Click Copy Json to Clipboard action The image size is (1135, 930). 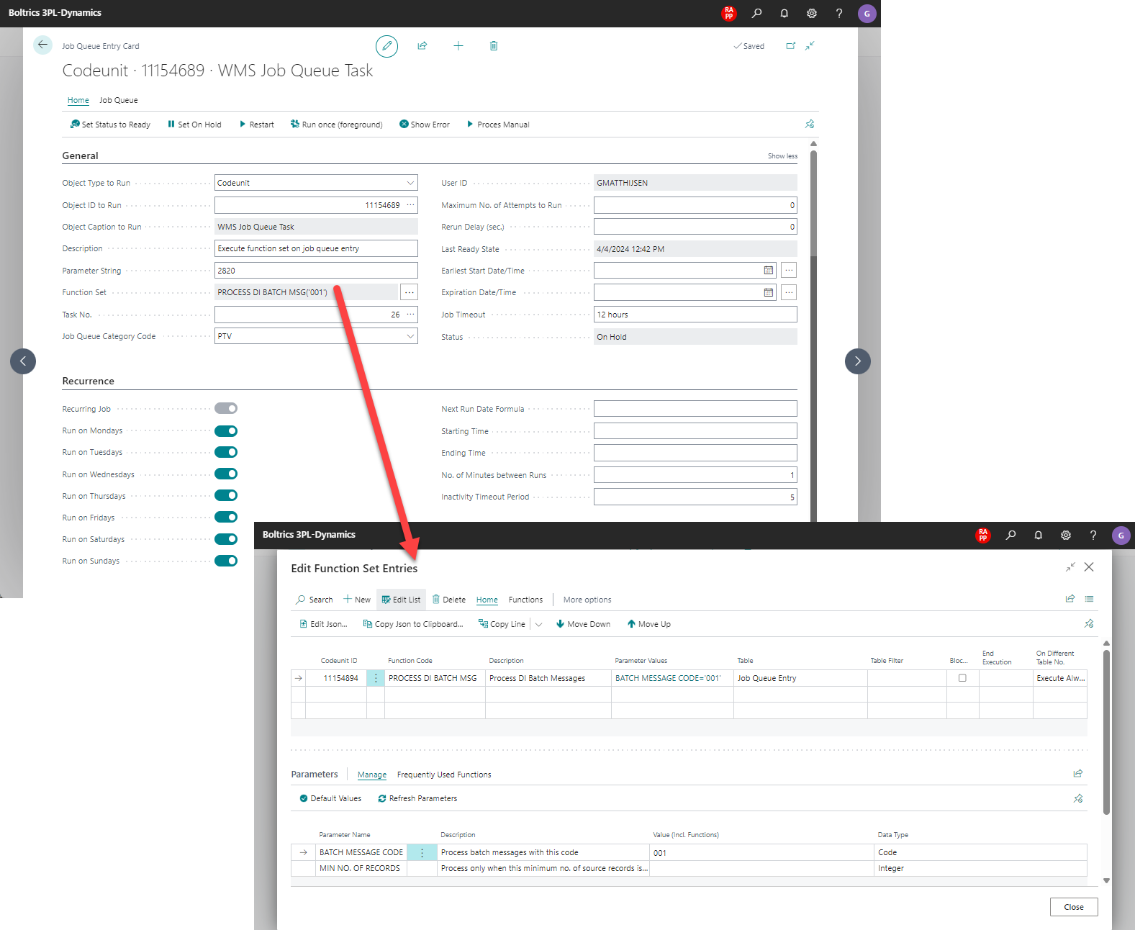coord(413,624)
